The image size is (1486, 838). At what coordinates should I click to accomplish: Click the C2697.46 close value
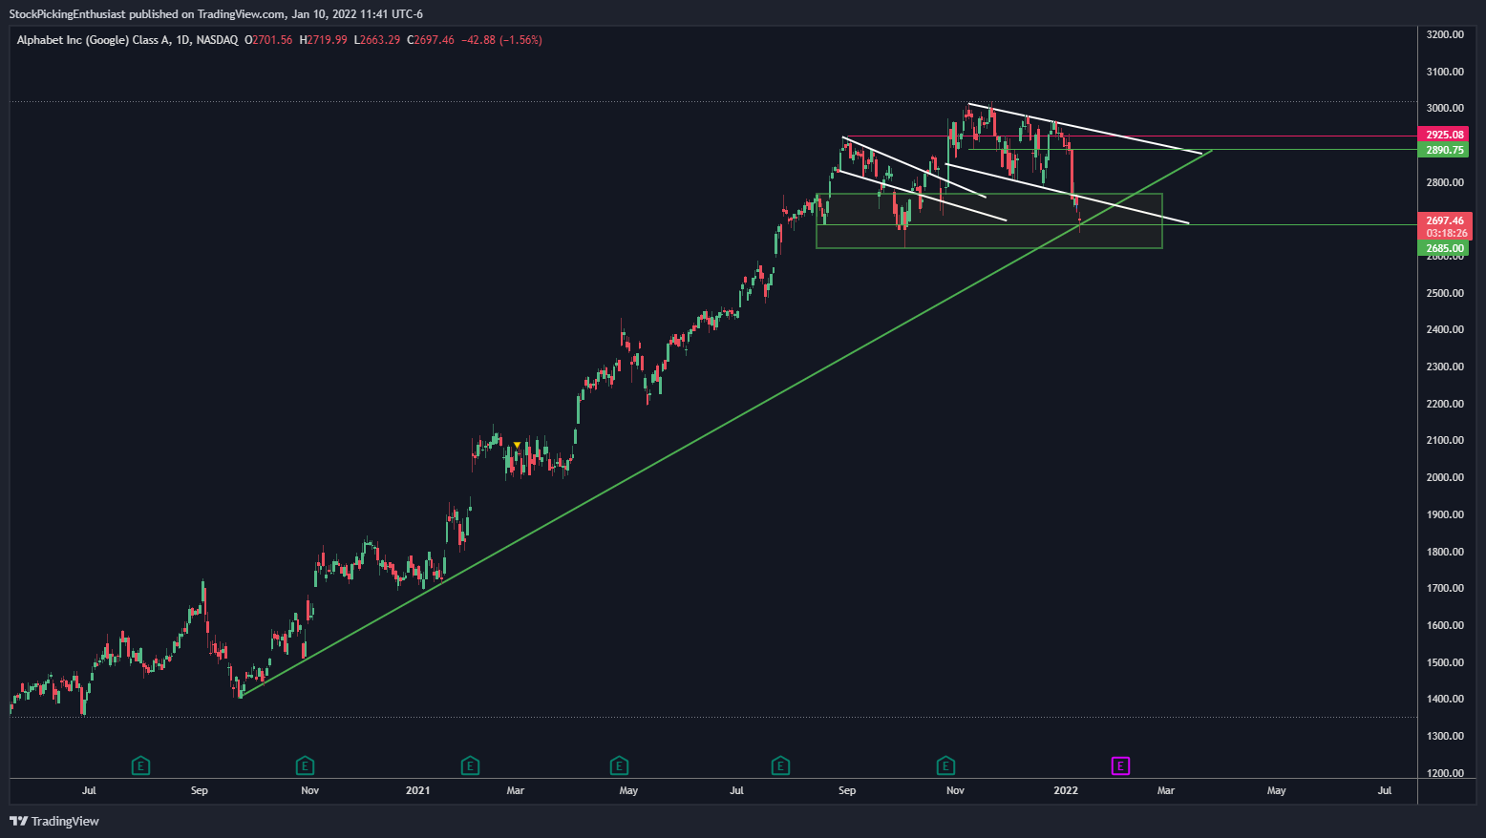click(x=431, y=40)
